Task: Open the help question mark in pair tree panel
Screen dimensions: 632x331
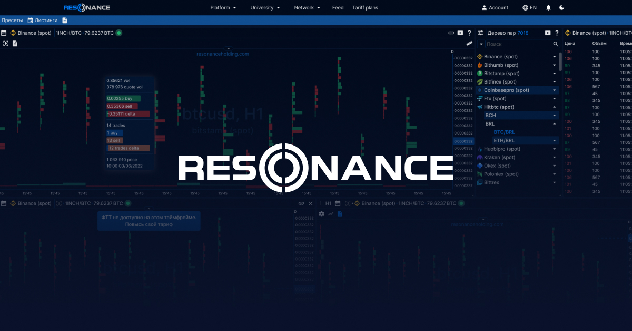Action: tap(557, 33)
